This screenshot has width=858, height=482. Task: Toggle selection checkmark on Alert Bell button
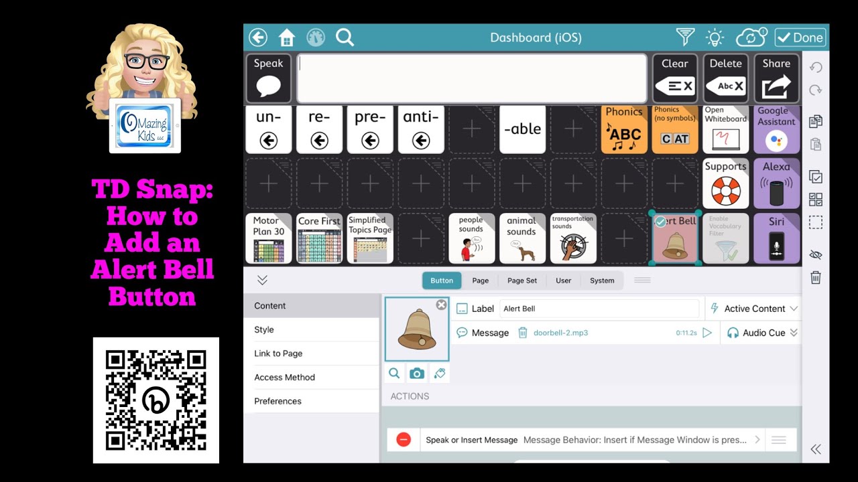coord(660,222)
